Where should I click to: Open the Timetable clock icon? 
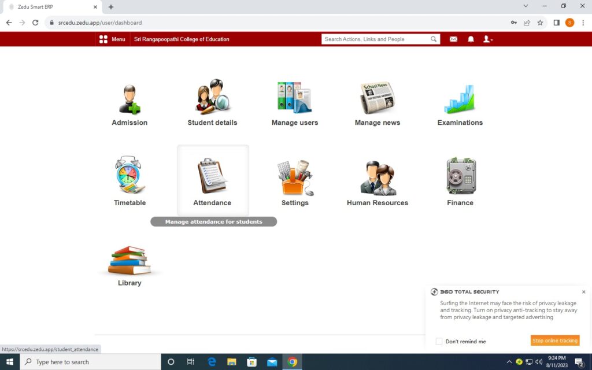click(x=129, y=175)
